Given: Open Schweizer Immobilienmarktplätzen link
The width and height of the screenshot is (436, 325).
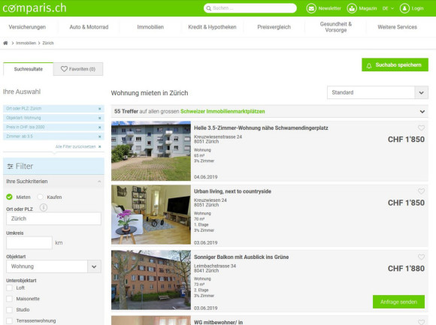Looking at the screenshot, I should (223, 111).
